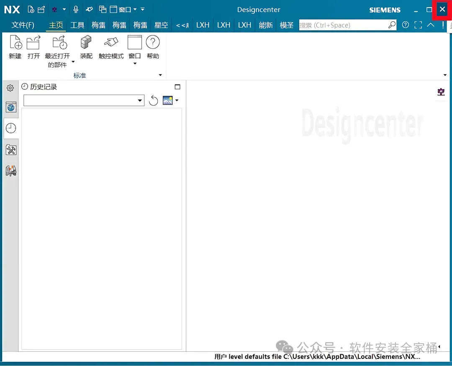Open the gear settings icon in the sidebar

10,88
